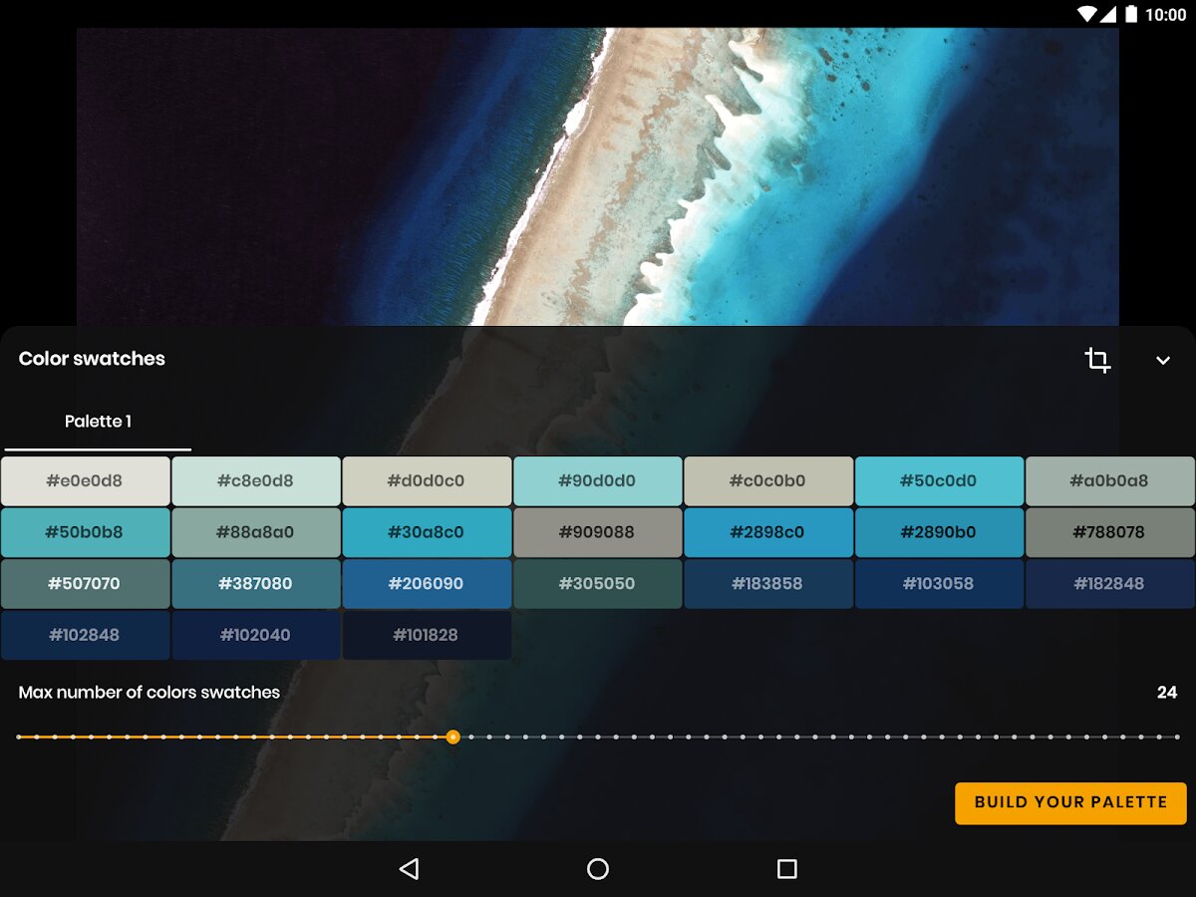Pick the #90d0d0 swatch
1196x897 pixels.
[x=598, y=481]
